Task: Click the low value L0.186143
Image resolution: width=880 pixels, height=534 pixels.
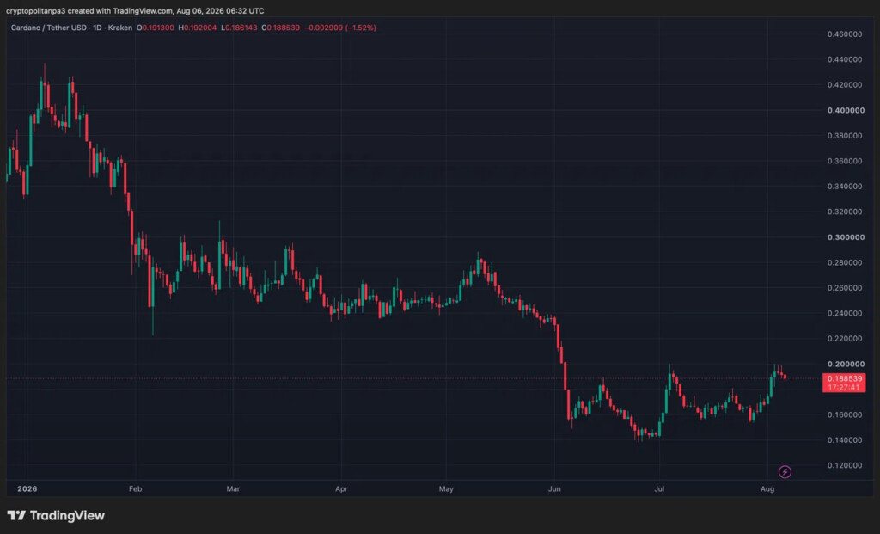Action: tap(239, 28)
